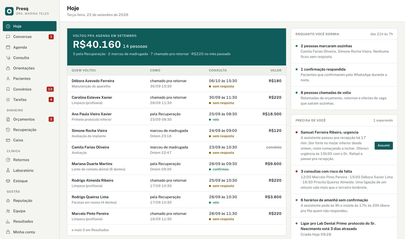Viewport: 405px width, 239px height.
Task: Navigate to Pacientes
Action: (30, 79)
